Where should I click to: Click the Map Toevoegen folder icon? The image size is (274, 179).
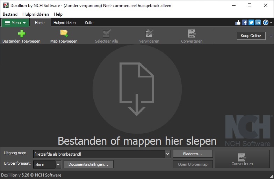[64, 33]
